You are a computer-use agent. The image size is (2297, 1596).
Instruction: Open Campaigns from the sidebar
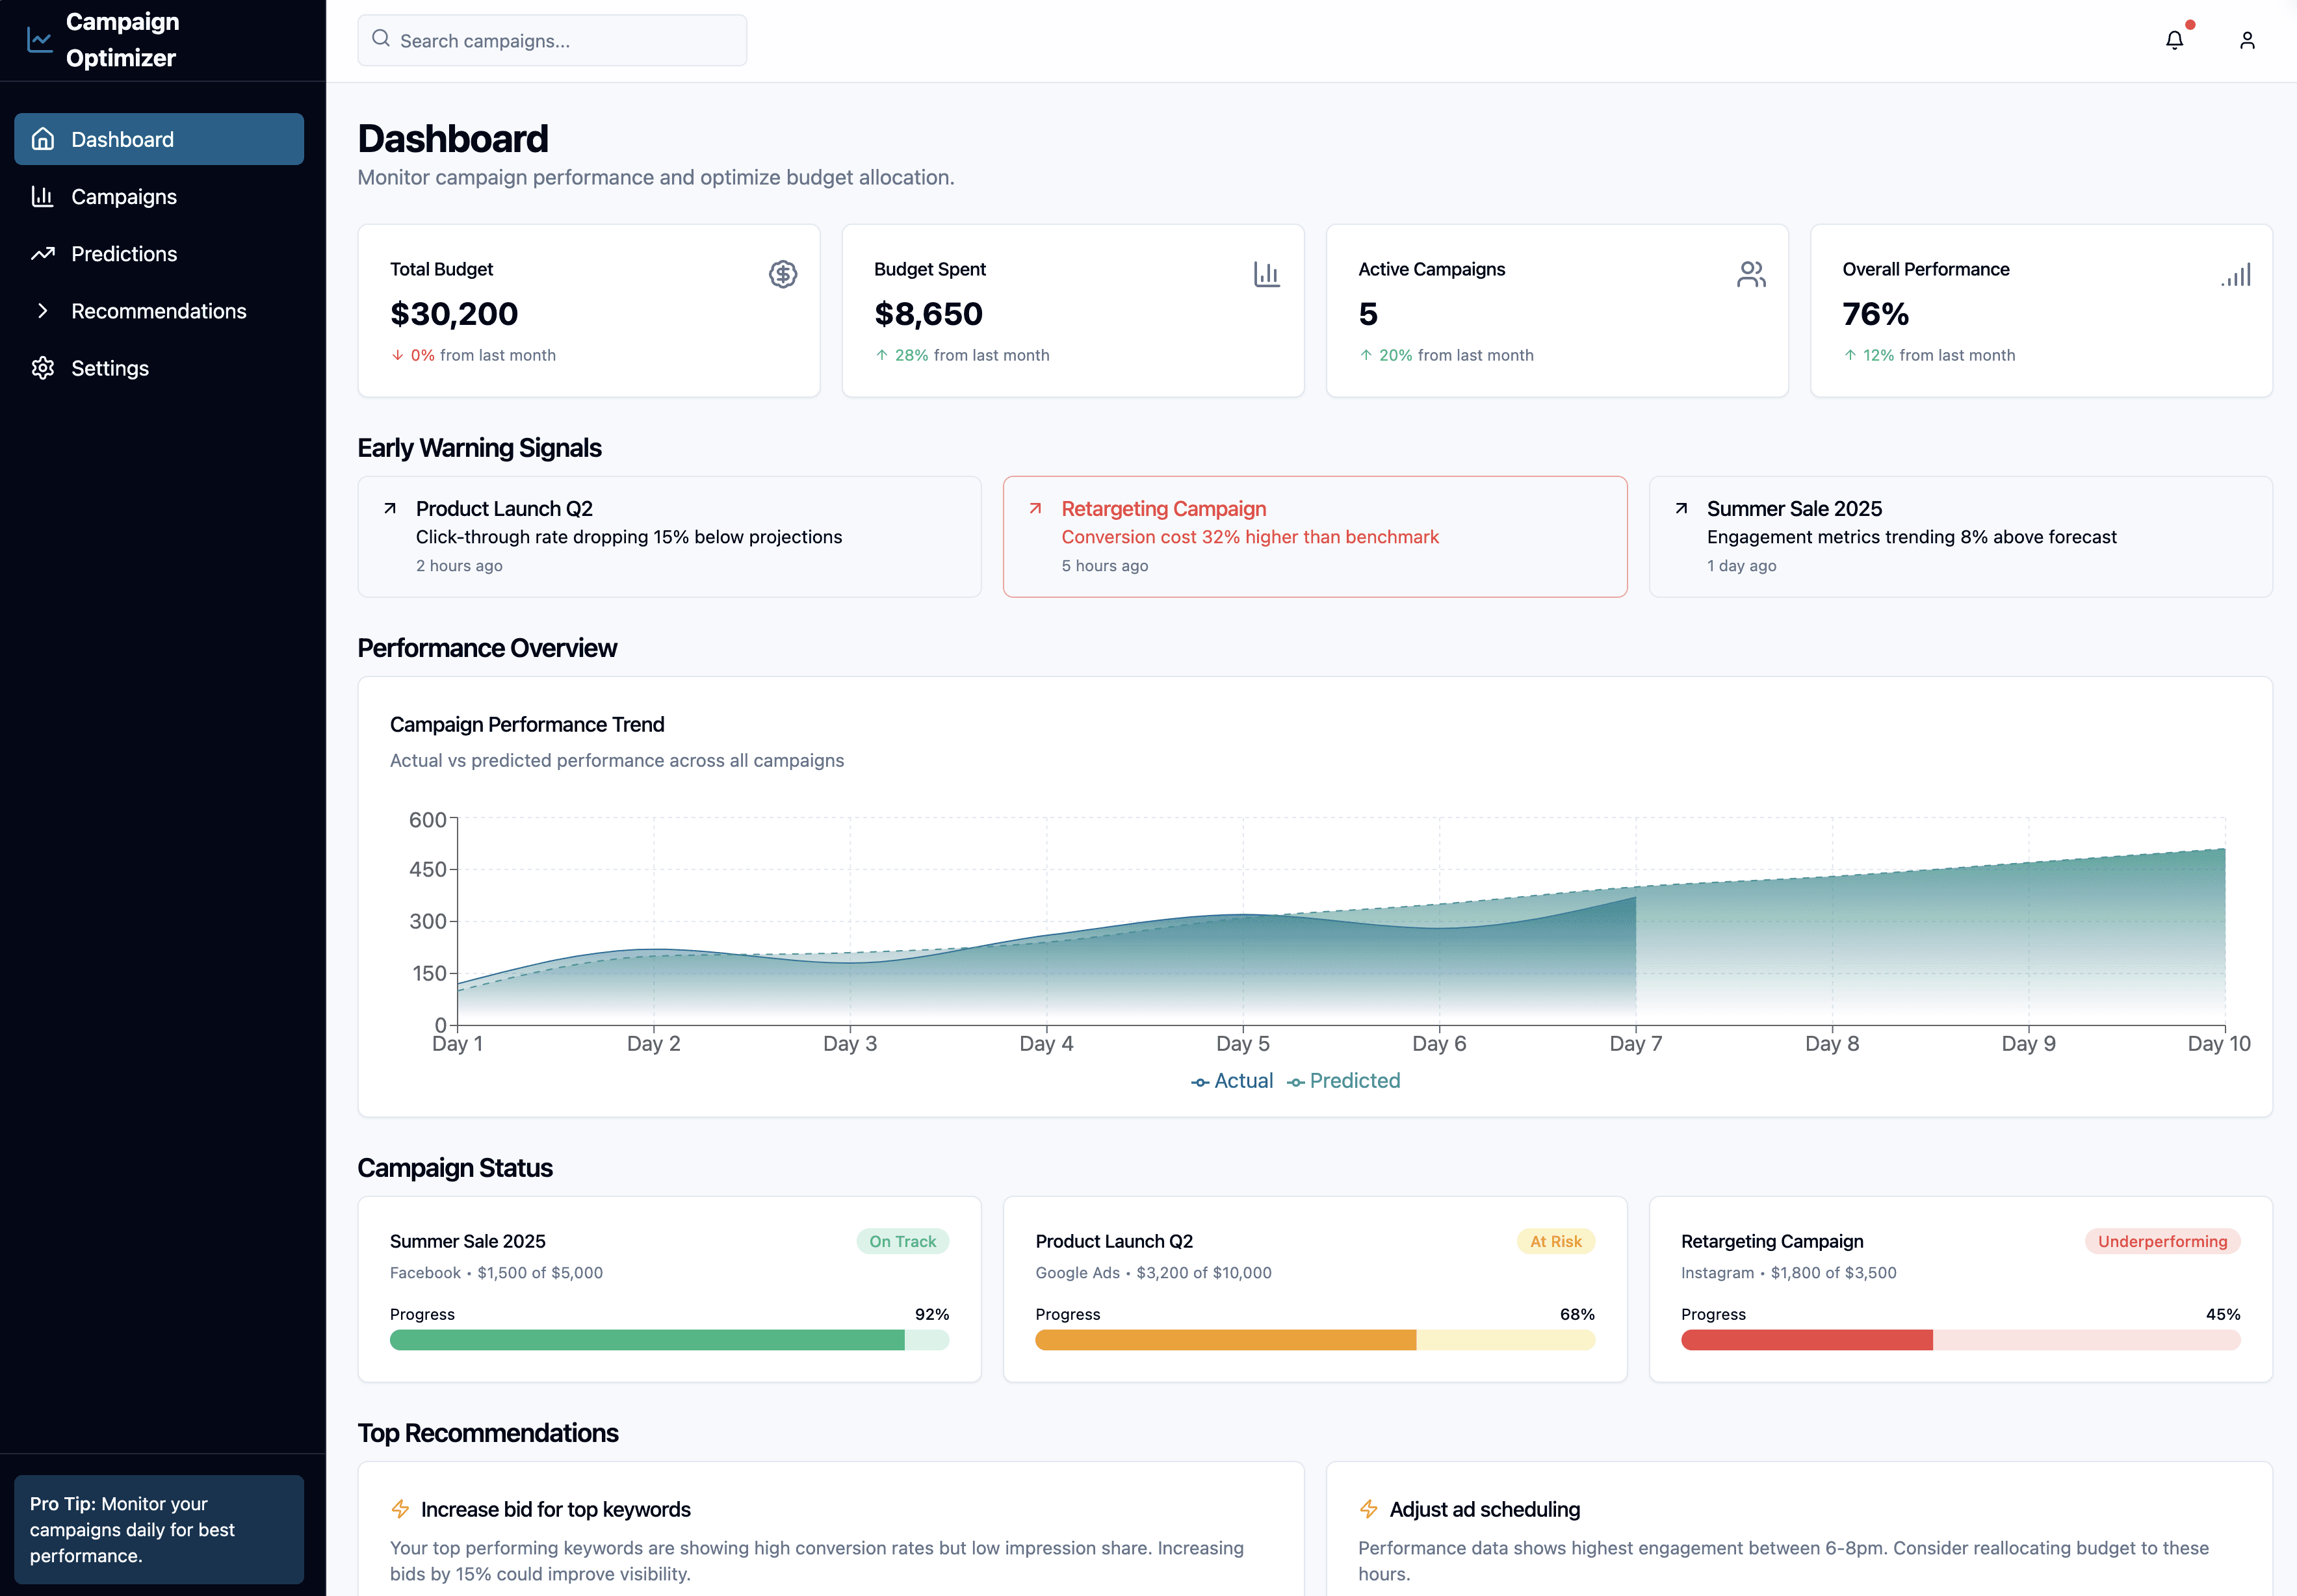(x=124, y=196)
